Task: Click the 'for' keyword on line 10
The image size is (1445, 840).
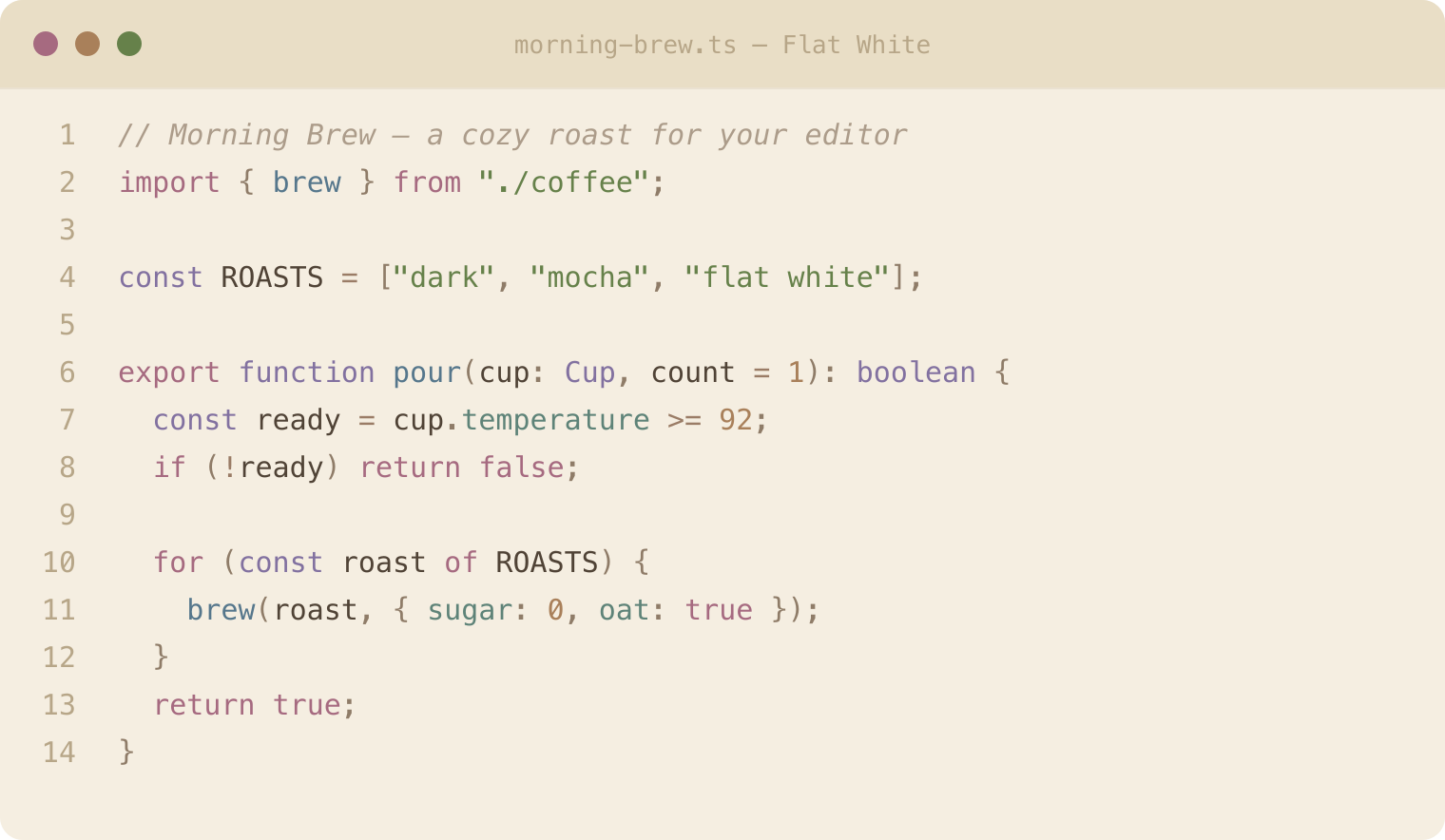Action: coord(179,563)
